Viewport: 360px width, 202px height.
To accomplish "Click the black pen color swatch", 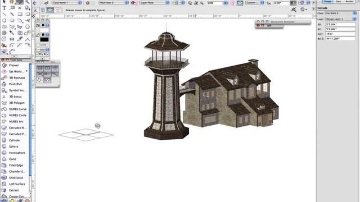I will 44,40.
